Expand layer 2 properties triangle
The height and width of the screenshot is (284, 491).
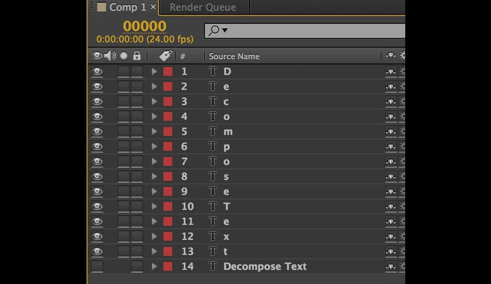[x=154, y=86]
